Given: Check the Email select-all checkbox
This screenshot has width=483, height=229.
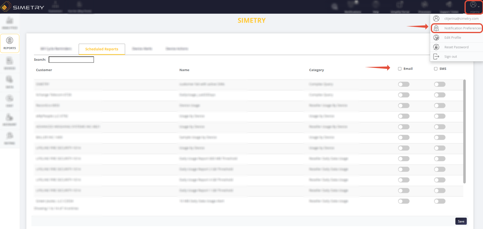Looking at the screenshot, I should [x=400, y=69].
